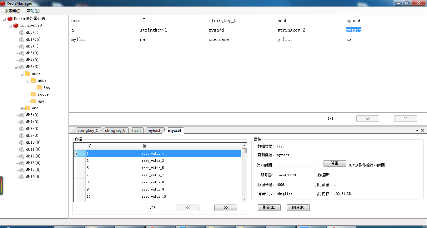The width and height of the screenshot is (427, 228).
Task: Click the db14(0) database icon
Action: tap(22, 170)
